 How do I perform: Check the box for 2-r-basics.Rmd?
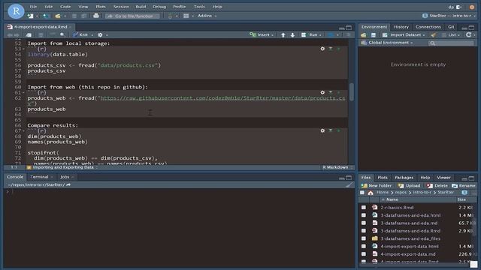[364, 208]
